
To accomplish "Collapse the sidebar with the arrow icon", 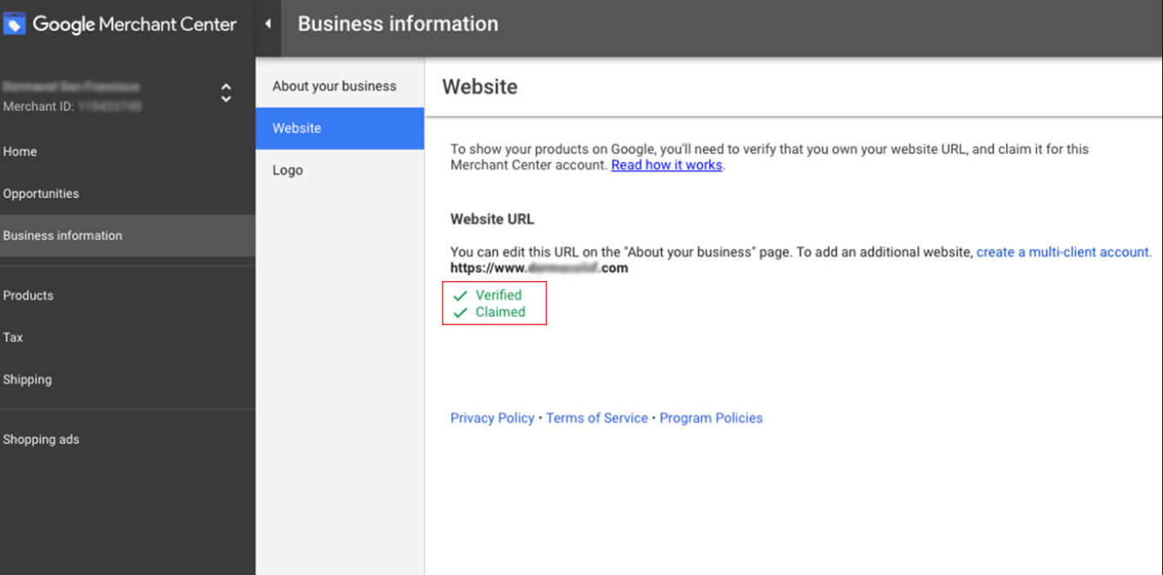I will pos(268,25).
